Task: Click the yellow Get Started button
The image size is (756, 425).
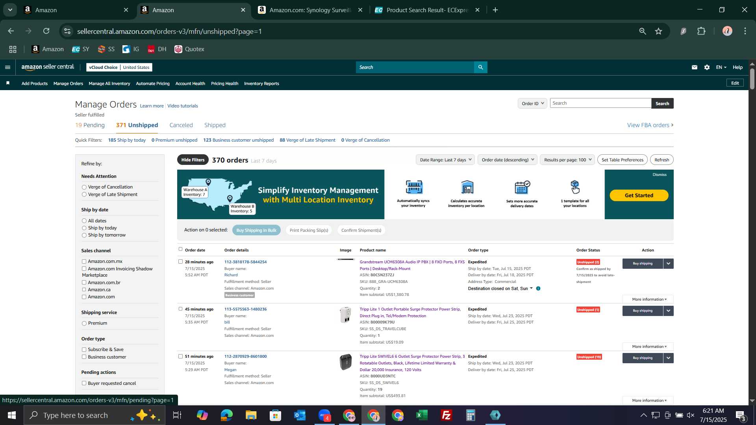Action: 639,196
